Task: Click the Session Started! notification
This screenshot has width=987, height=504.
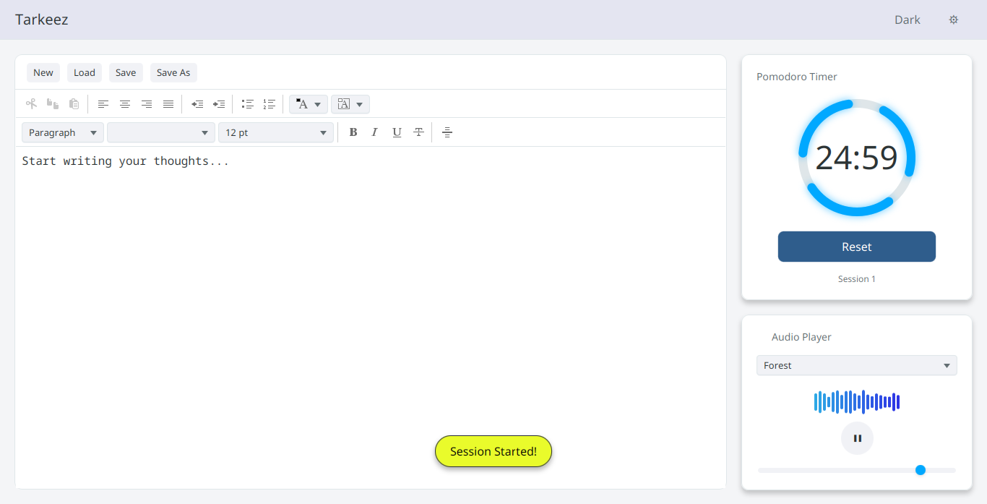Action: tap(493, 451)
